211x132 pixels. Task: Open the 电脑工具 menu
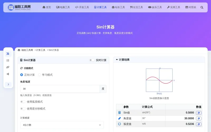(x=63, y=7)
